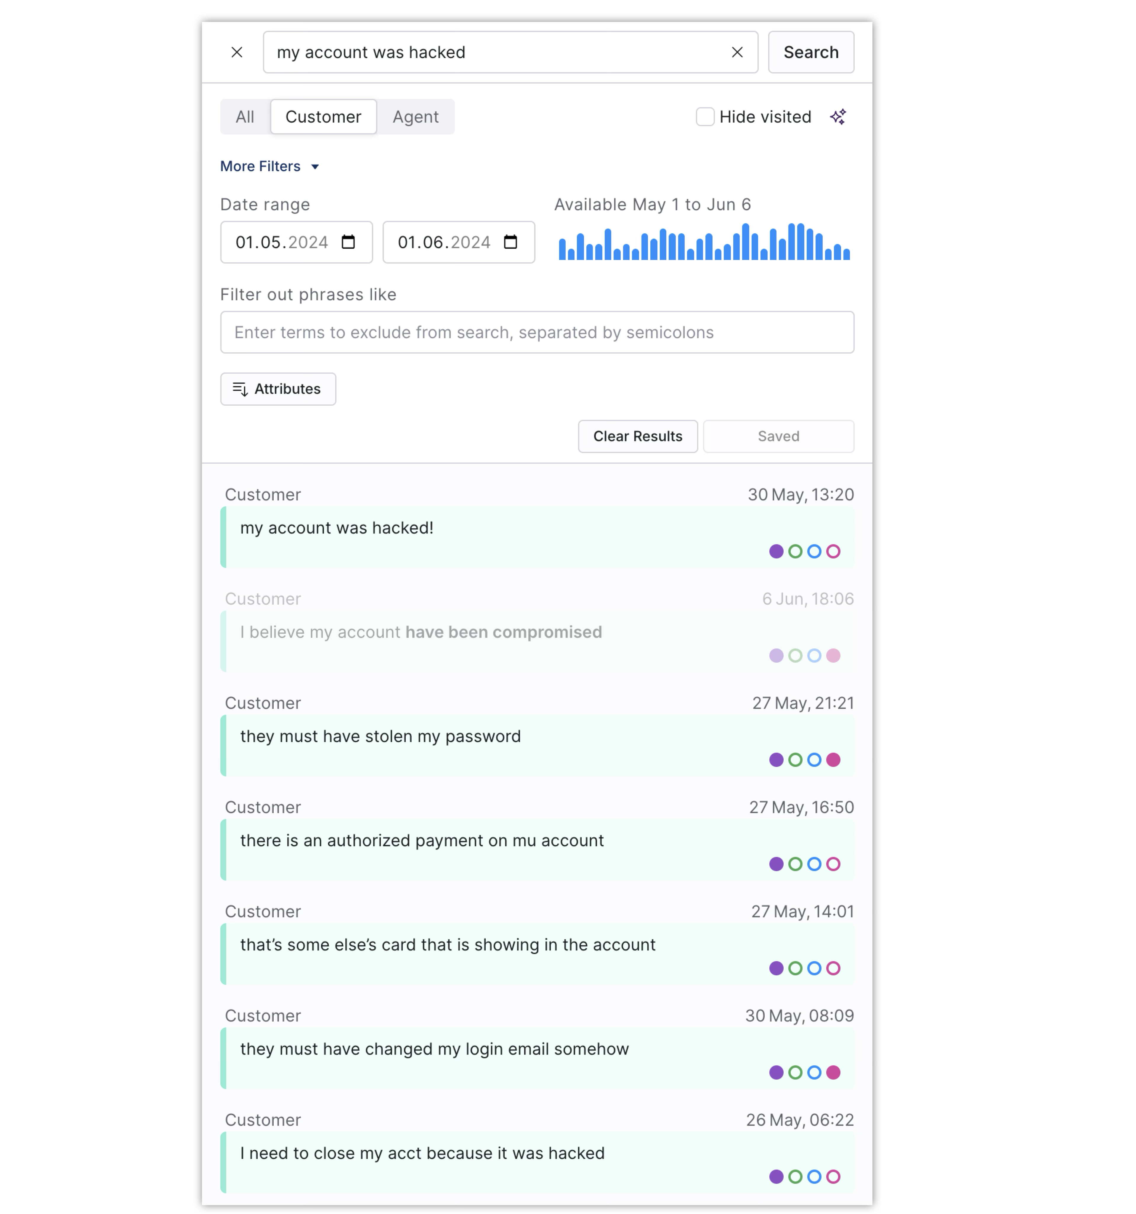1136x1214 pixels.
Task: Click pink dot on 'some else's card' result
Action: tap(833, 969)
